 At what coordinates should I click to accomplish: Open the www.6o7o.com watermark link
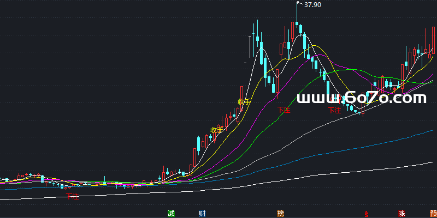361,98
